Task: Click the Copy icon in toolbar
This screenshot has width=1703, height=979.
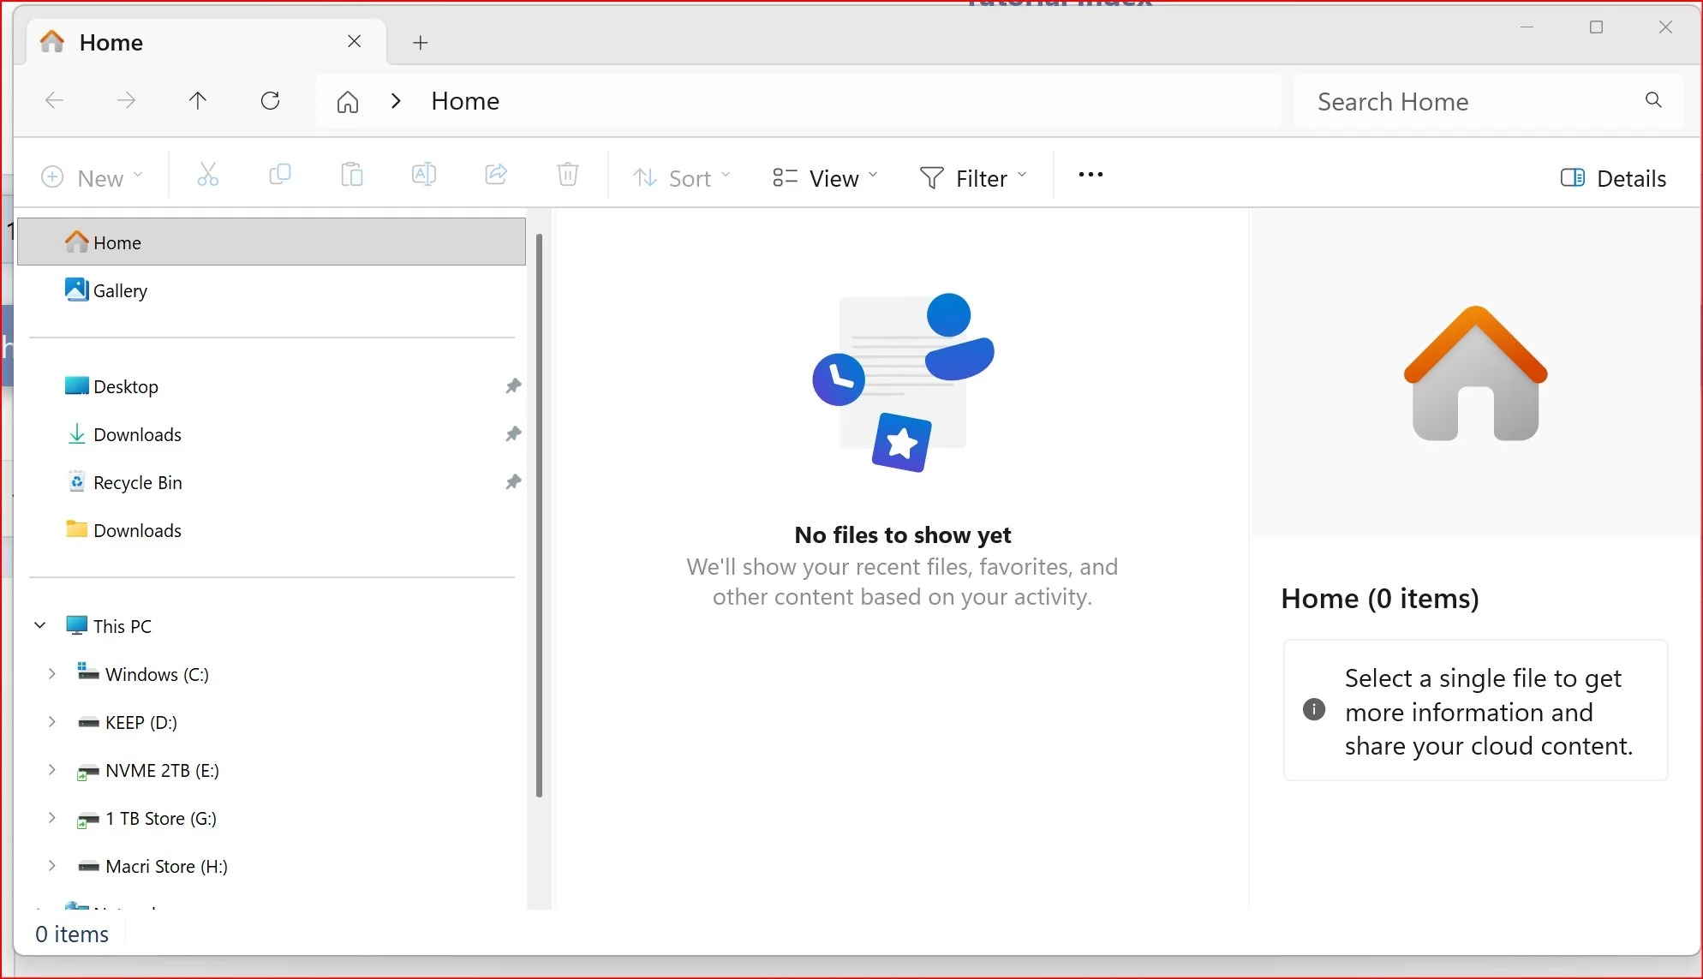Action: tap(280, 176)
